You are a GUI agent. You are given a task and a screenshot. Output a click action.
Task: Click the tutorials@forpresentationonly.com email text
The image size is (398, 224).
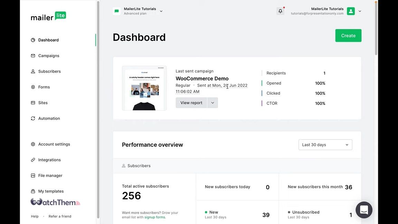[317, 13]
